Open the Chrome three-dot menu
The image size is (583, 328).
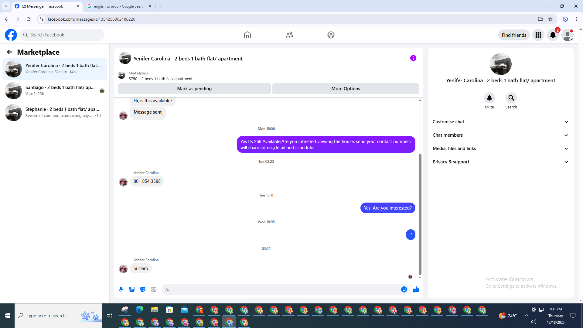coord(576,19)
